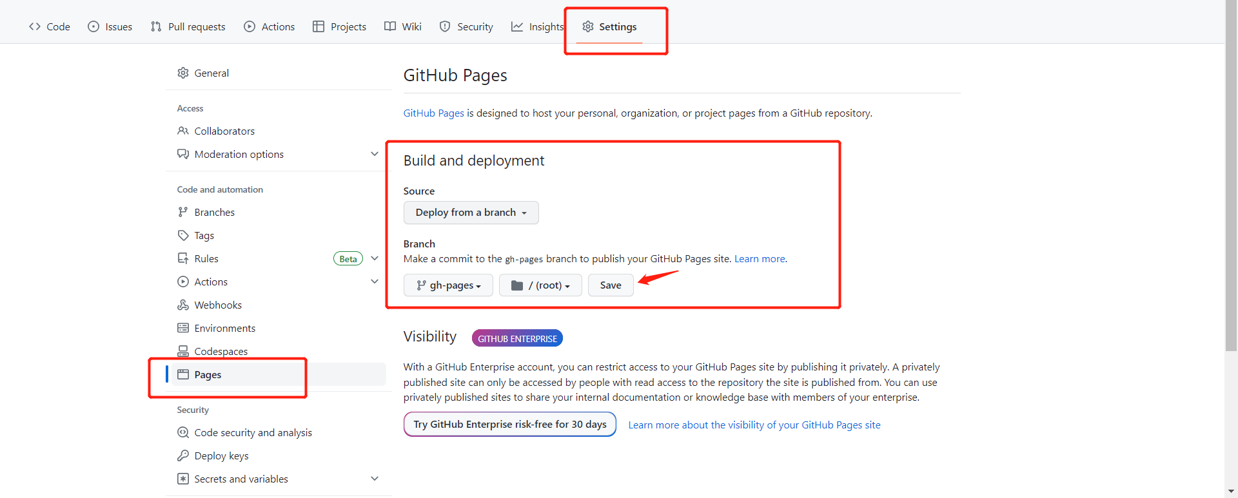This screenshot has height=498, width=1238.
Task: Click the Tags label icon
Action: point(183,235)
